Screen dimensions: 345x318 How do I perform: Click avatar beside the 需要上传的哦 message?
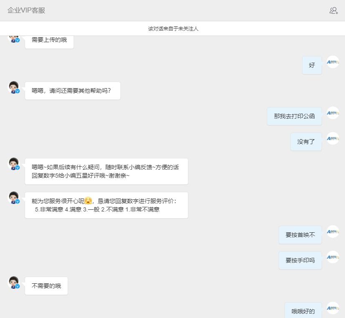pos(13,38)
